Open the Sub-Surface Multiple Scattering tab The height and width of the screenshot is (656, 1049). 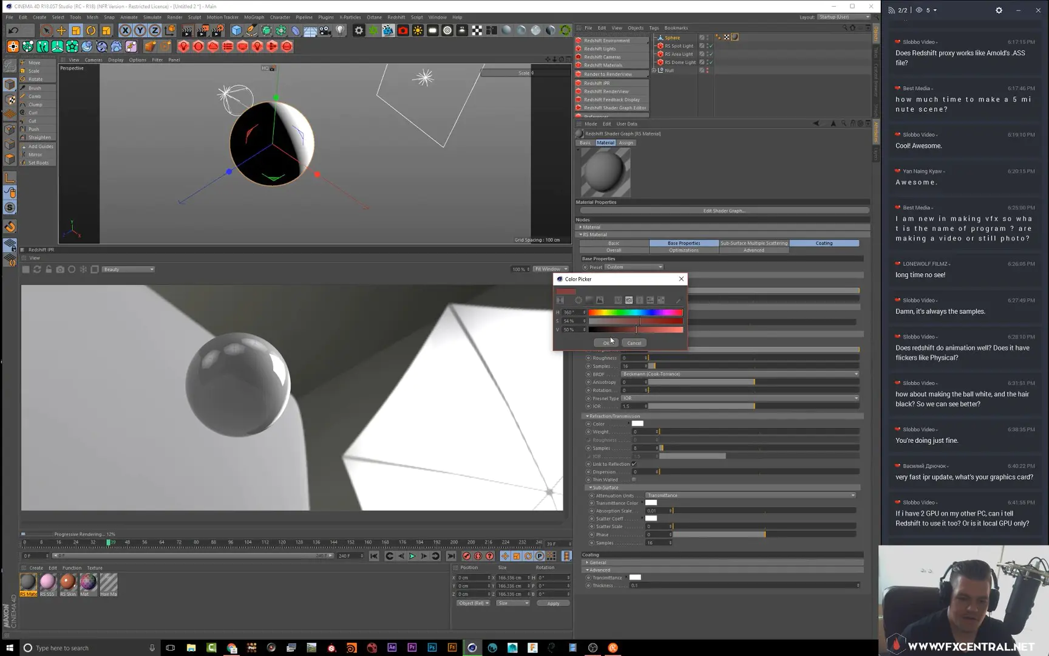click(x=754, y=243)
